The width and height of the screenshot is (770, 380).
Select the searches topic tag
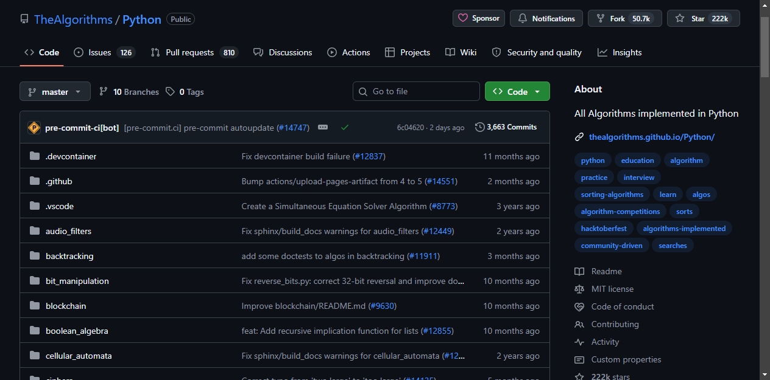tap(673, 246)
